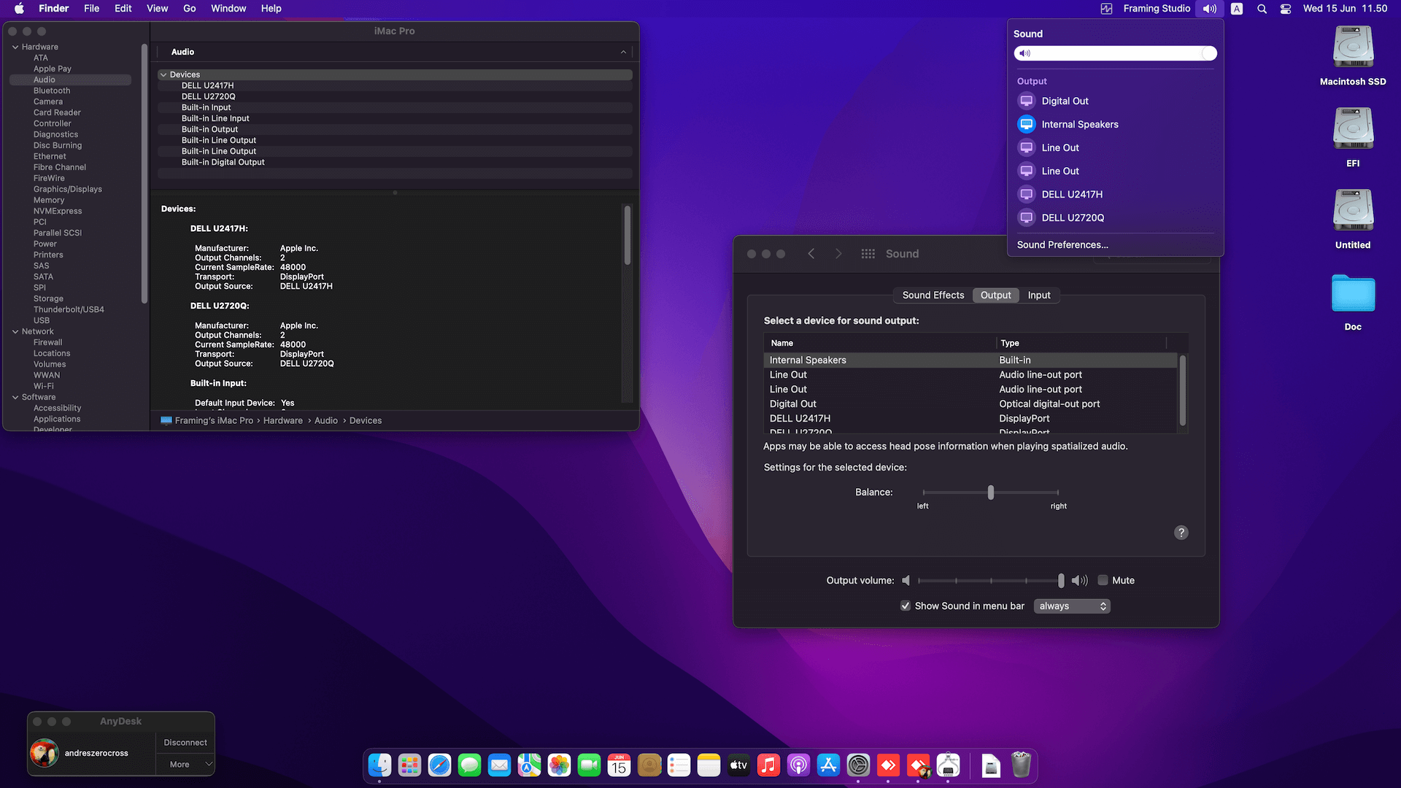The height and width of the screenshot is (788, 1401).
Task: Open Mail app in Dock
Action: point(499,765)
